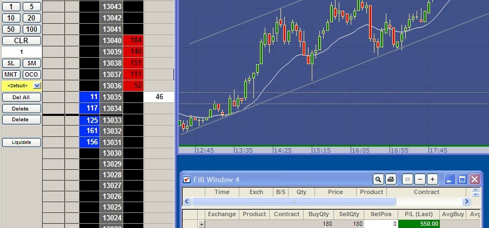489x228 pixels.
Task: Click the P/L (Last) column header
Action: pos(418,214)
